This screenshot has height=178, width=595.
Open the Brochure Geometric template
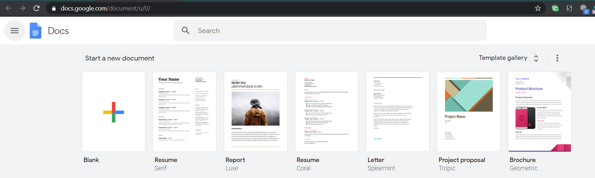coord(540,112)
